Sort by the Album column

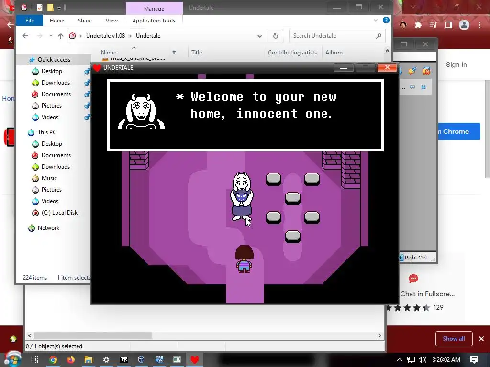point(334,53)
